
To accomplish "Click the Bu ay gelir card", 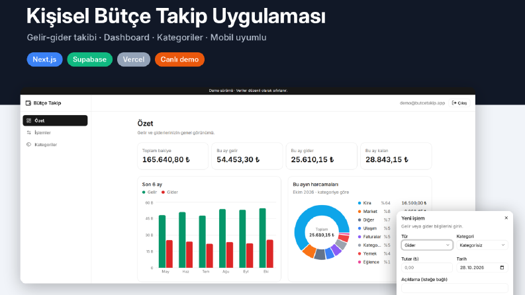I will click(247, 156).
